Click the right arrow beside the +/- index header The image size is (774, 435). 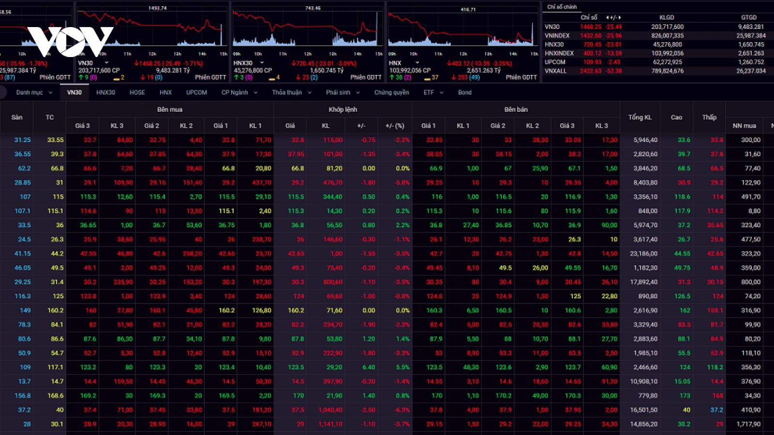coord(620,17)
